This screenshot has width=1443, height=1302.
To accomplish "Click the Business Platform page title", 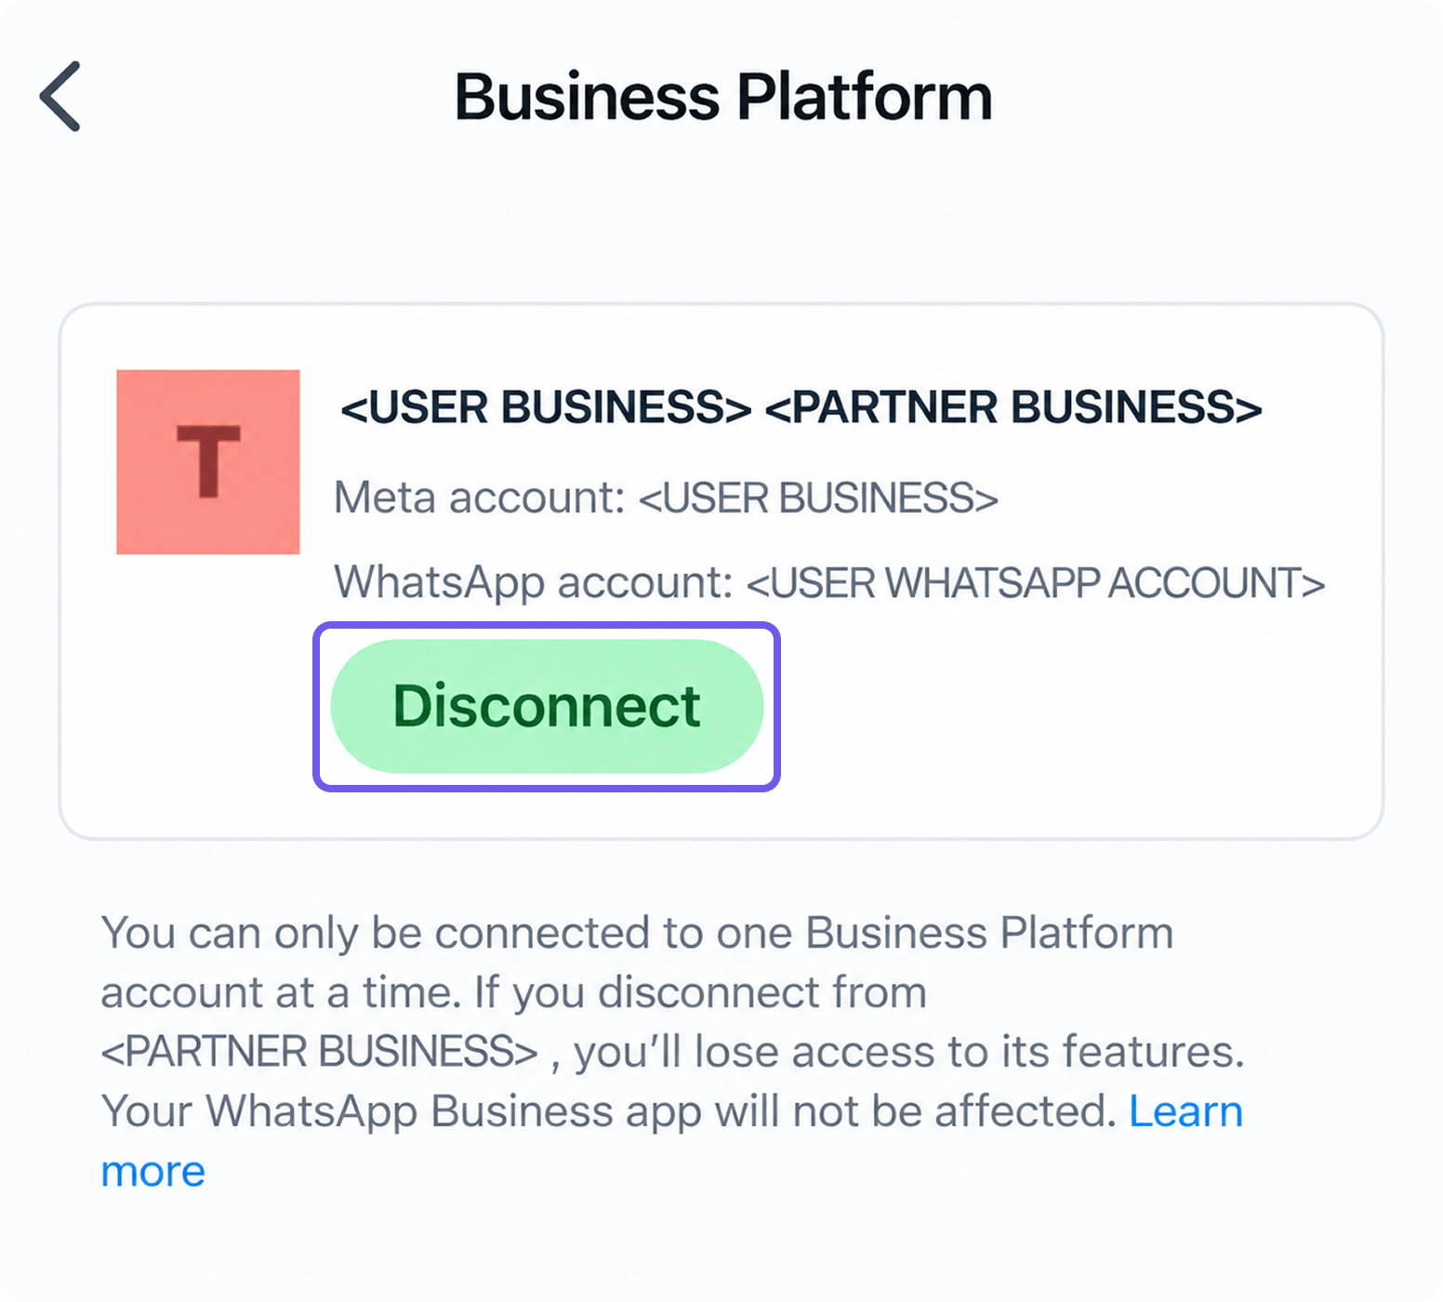I will pos(723,97).
